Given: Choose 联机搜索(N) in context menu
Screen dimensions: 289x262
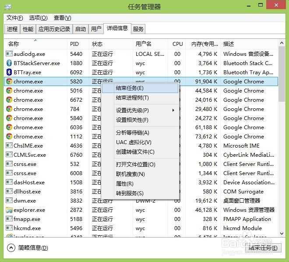Looking at the screenshot, I should tap(140, 174).
